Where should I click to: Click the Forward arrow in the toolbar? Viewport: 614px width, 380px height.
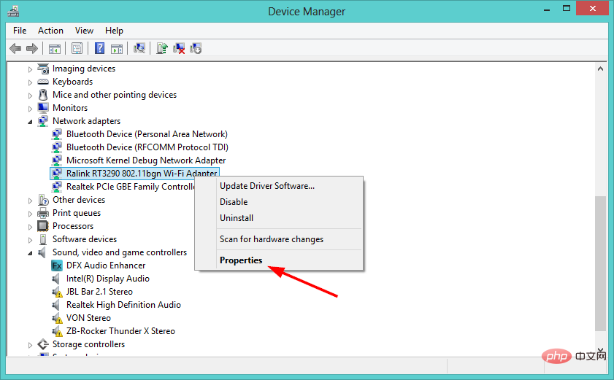31,49
